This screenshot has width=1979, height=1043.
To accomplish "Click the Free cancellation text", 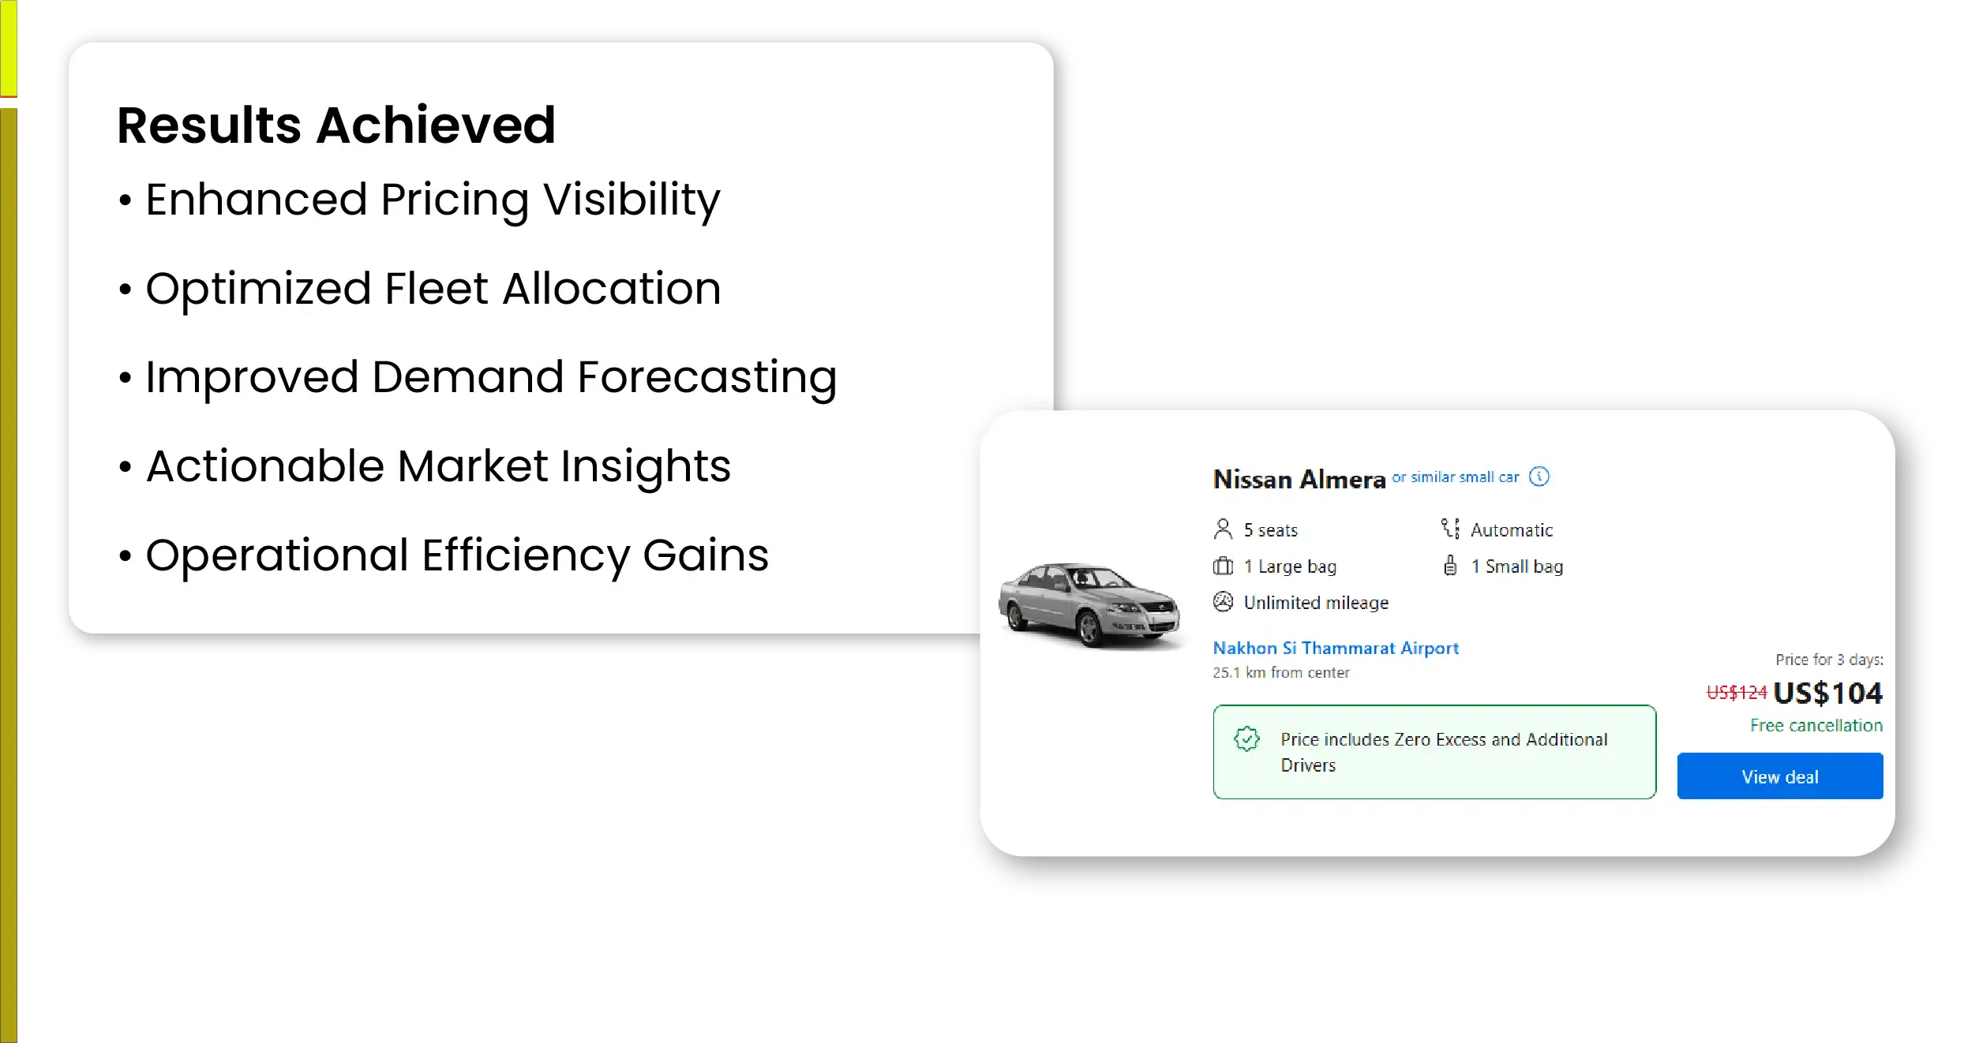I will pyautogui.click(x=1816, y=725).
